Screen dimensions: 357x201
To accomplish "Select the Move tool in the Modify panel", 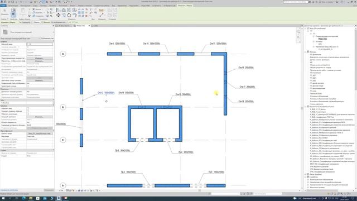I will pyautogui.click(x=58, y=15).
